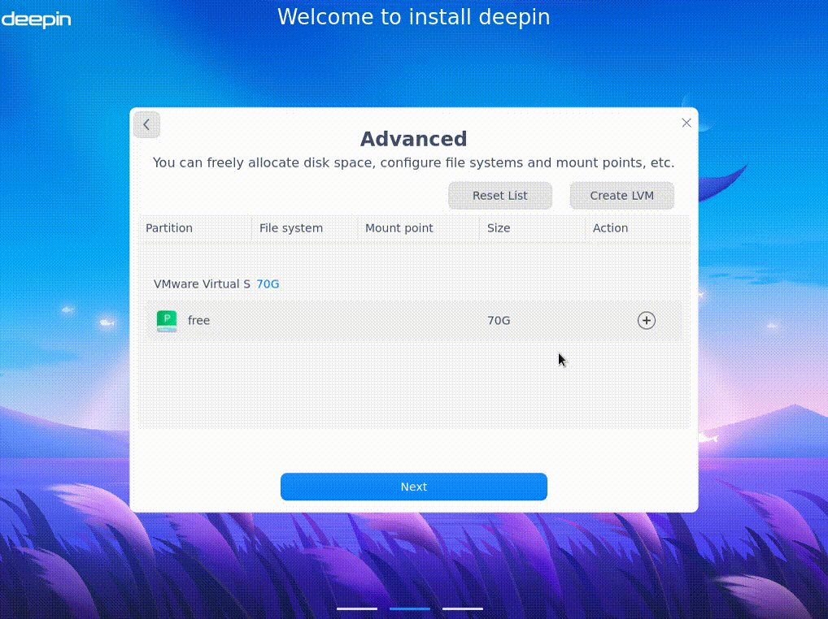Click the 70G size value in free row
The height and width of the screenshot is (619, 828).
pyautogui.click(x=499, y=321)
